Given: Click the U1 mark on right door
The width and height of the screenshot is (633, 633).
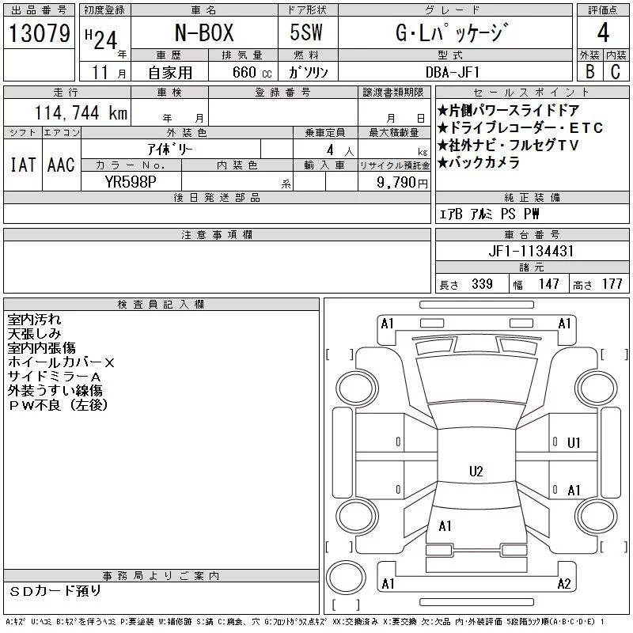Looking at the screenshot, I should pos(574,443).
